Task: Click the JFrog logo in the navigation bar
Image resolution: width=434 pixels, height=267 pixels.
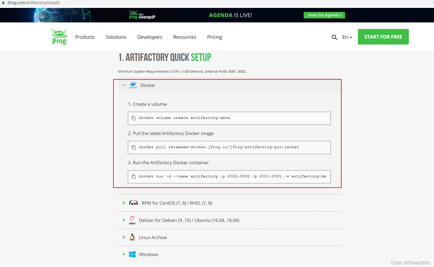Action: point(59,37)
